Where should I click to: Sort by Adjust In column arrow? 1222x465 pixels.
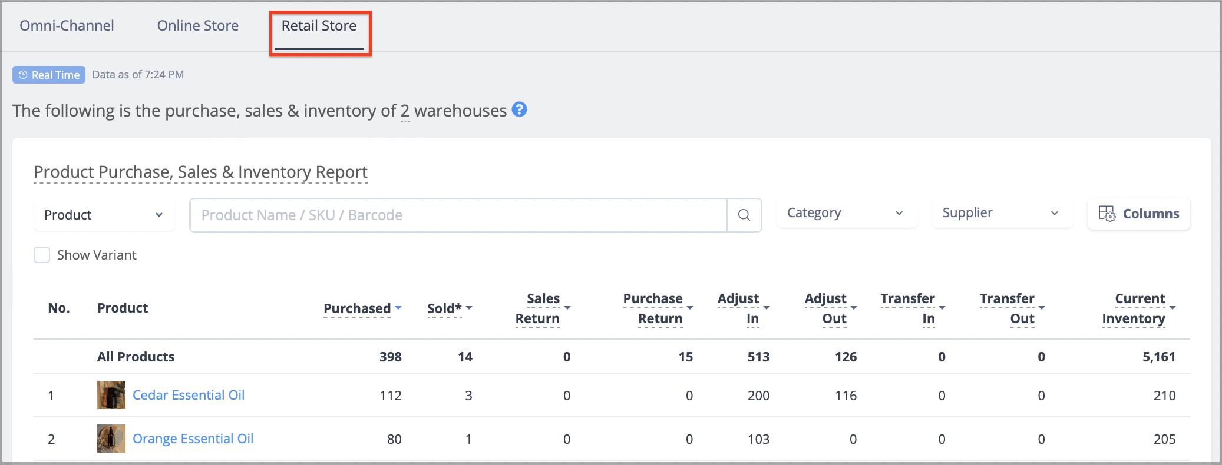(x=767, y=308)
